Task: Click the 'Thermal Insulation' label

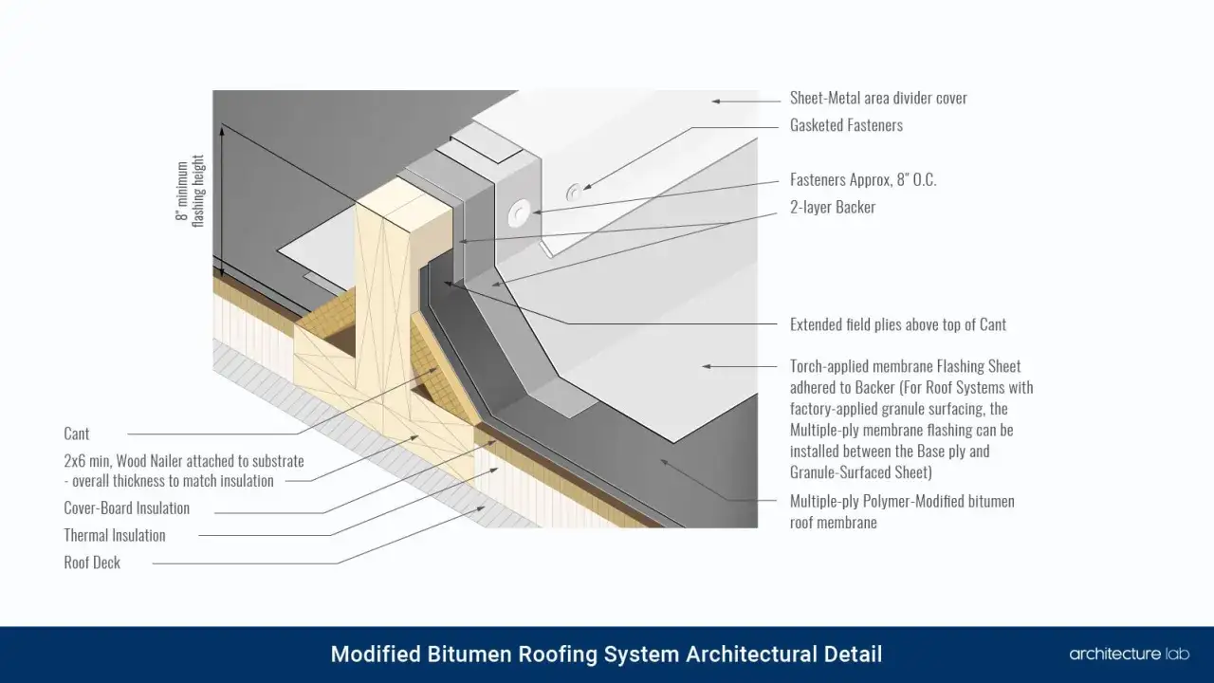Action: [x=115, y=535]
